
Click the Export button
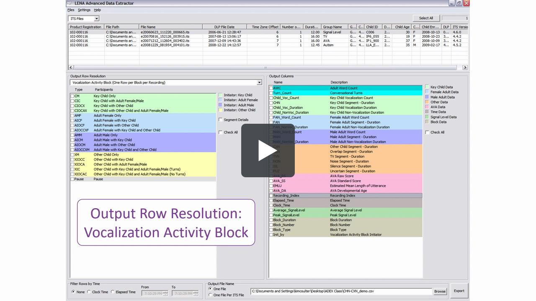click(459, 291)
